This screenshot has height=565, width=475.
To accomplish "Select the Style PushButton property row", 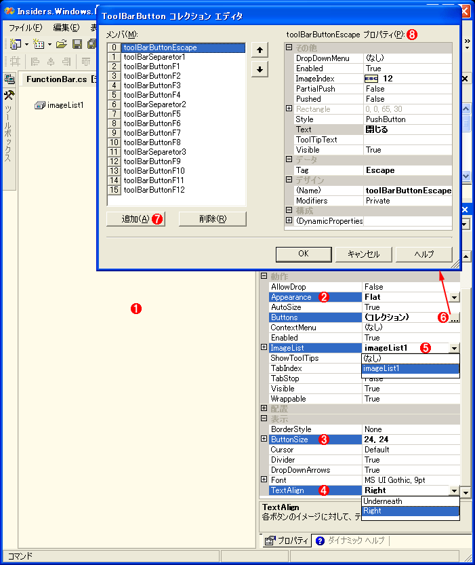I will pyautogui.click(x=373, y=119).
